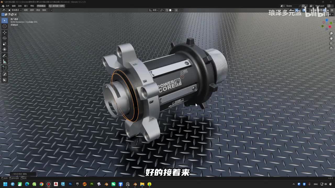Image resolution: width=335 pixels, height=188 pixels.
Task: Open the snapping options dropdown
Action: [x=171, y=10]
